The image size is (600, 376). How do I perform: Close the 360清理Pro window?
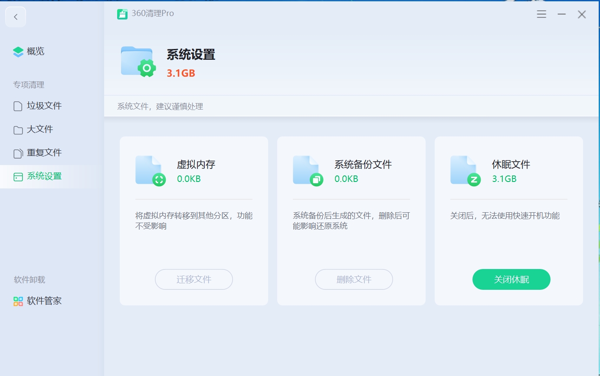tap(582, 14)
